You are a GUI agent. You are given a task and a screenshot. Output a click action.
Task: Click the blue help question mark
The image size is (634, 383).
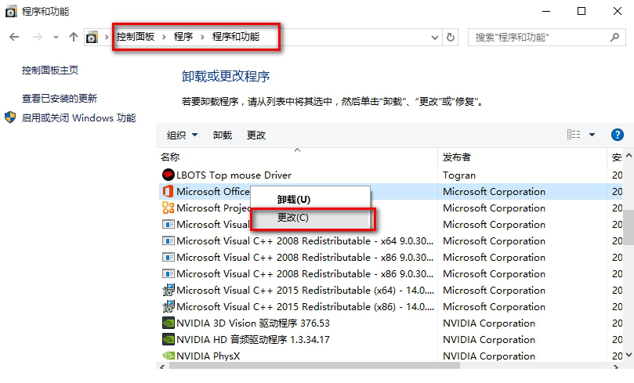[617, 135]
